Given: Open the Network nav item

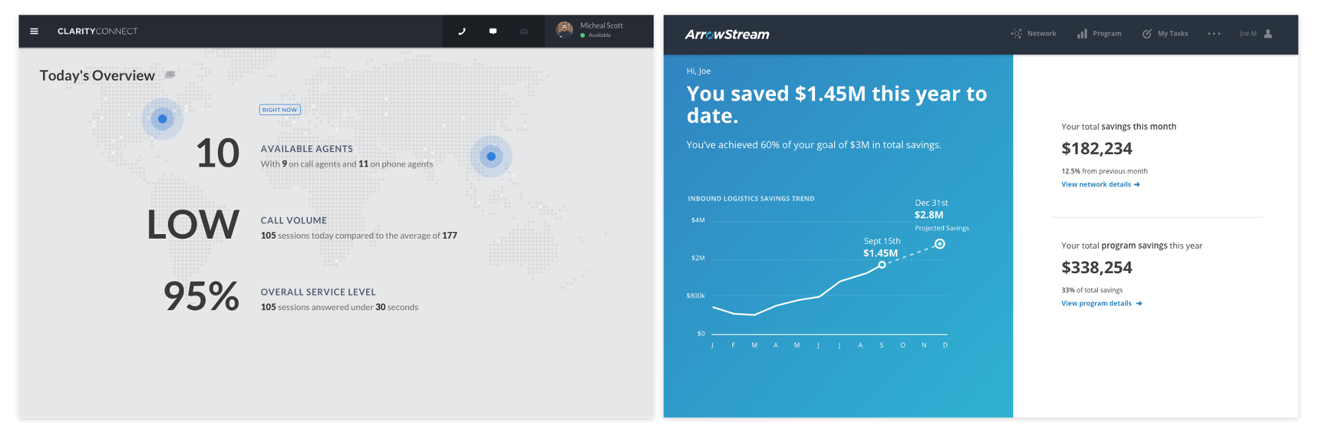Looking at the screenshot, I should [x=1034, y=34].
